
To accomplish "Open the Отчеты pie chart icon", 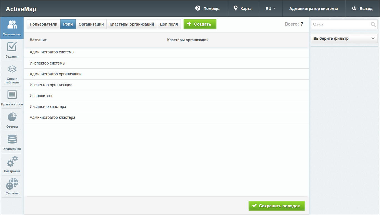I will coord(12,117).
